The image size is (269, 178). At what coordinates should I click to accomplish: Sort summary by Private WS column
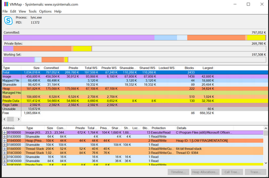108,68
